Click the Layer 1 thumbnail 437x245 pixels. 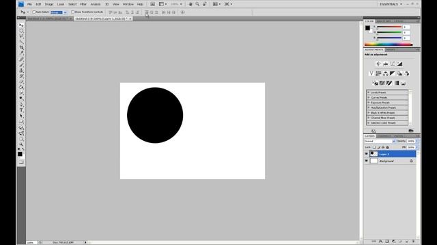click(373, 154)
